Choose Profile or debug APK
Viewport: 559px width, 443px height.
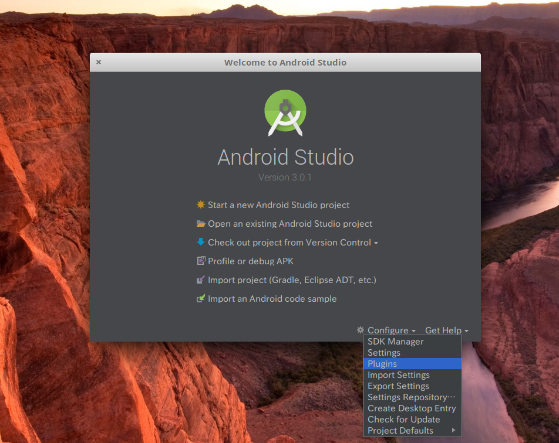(x=250, y=261)
